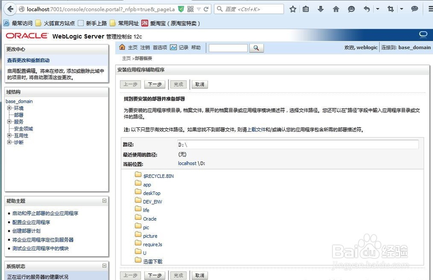Open 查看更改和重新启动 link
Image resolution: width=433 pixels, height=280 pixels.
pyautogui.click(x=28, y=60)
